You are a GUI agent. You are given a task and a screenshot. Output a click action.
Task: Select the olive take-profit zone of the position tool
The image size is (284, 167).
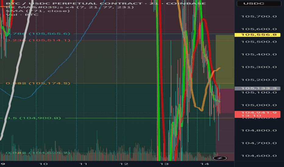[225, 62]
